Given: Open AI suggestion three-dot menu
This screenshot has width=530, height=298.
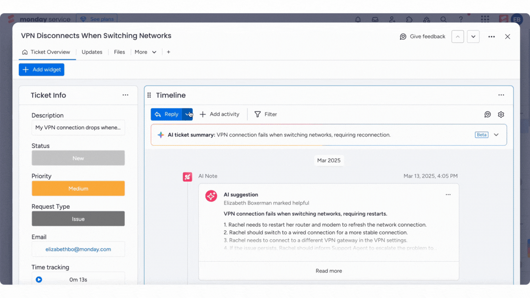Looking at the screenshot, I should [x=448, y=195].
